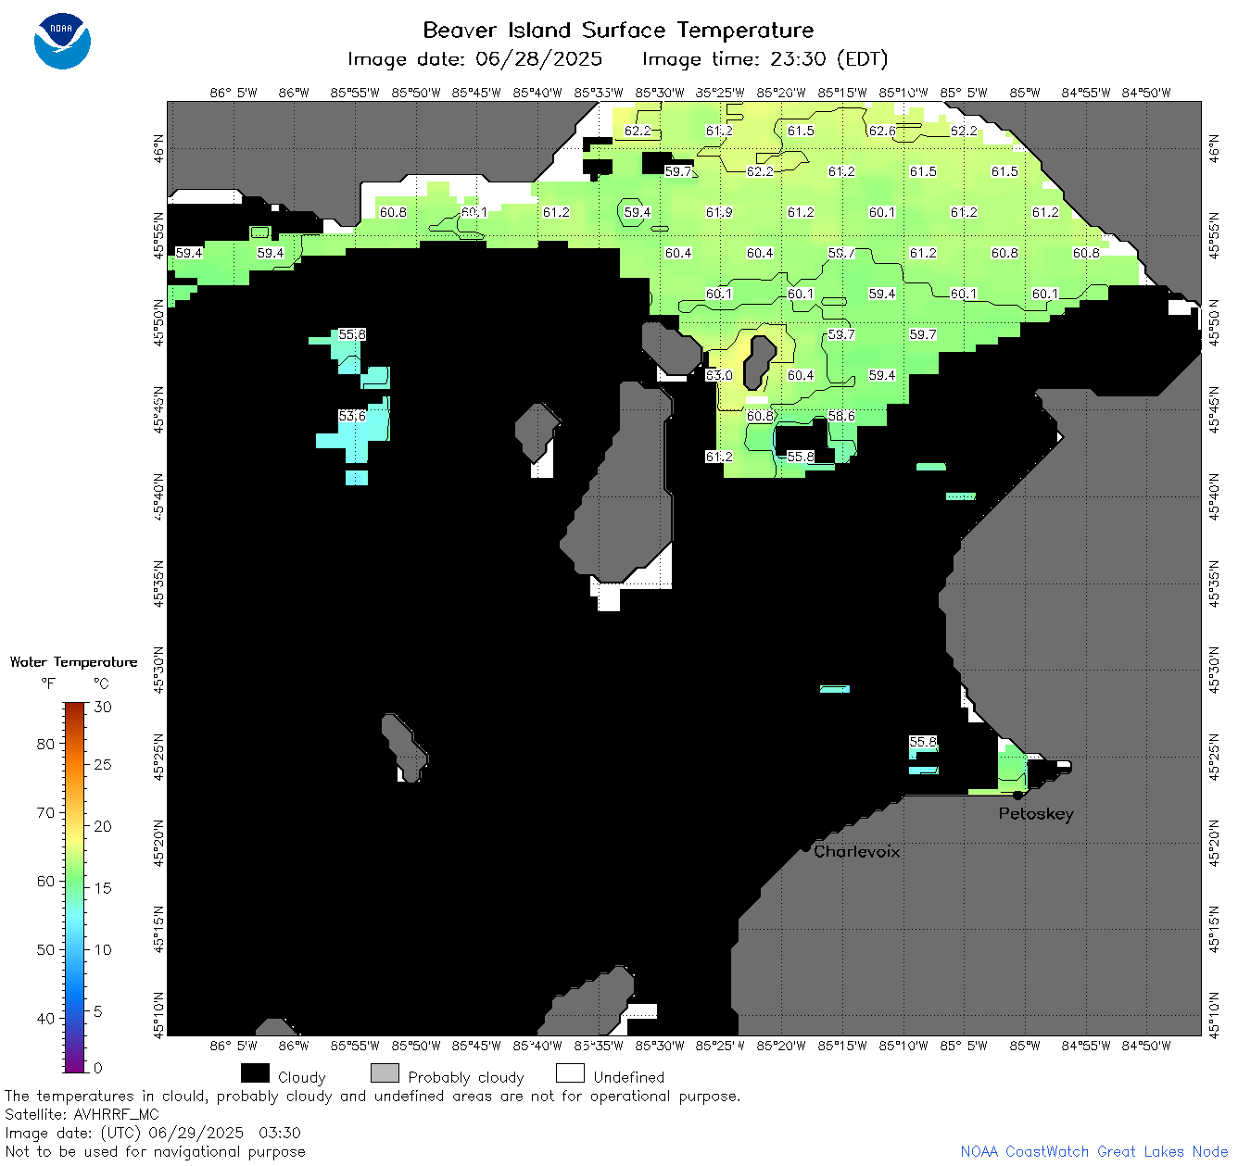Image resolution: width=1238 pixels, height=1166 pixels.
Task: Open the NOAA CoastWatch Great Lakes Node link
Action: 1093,1151
